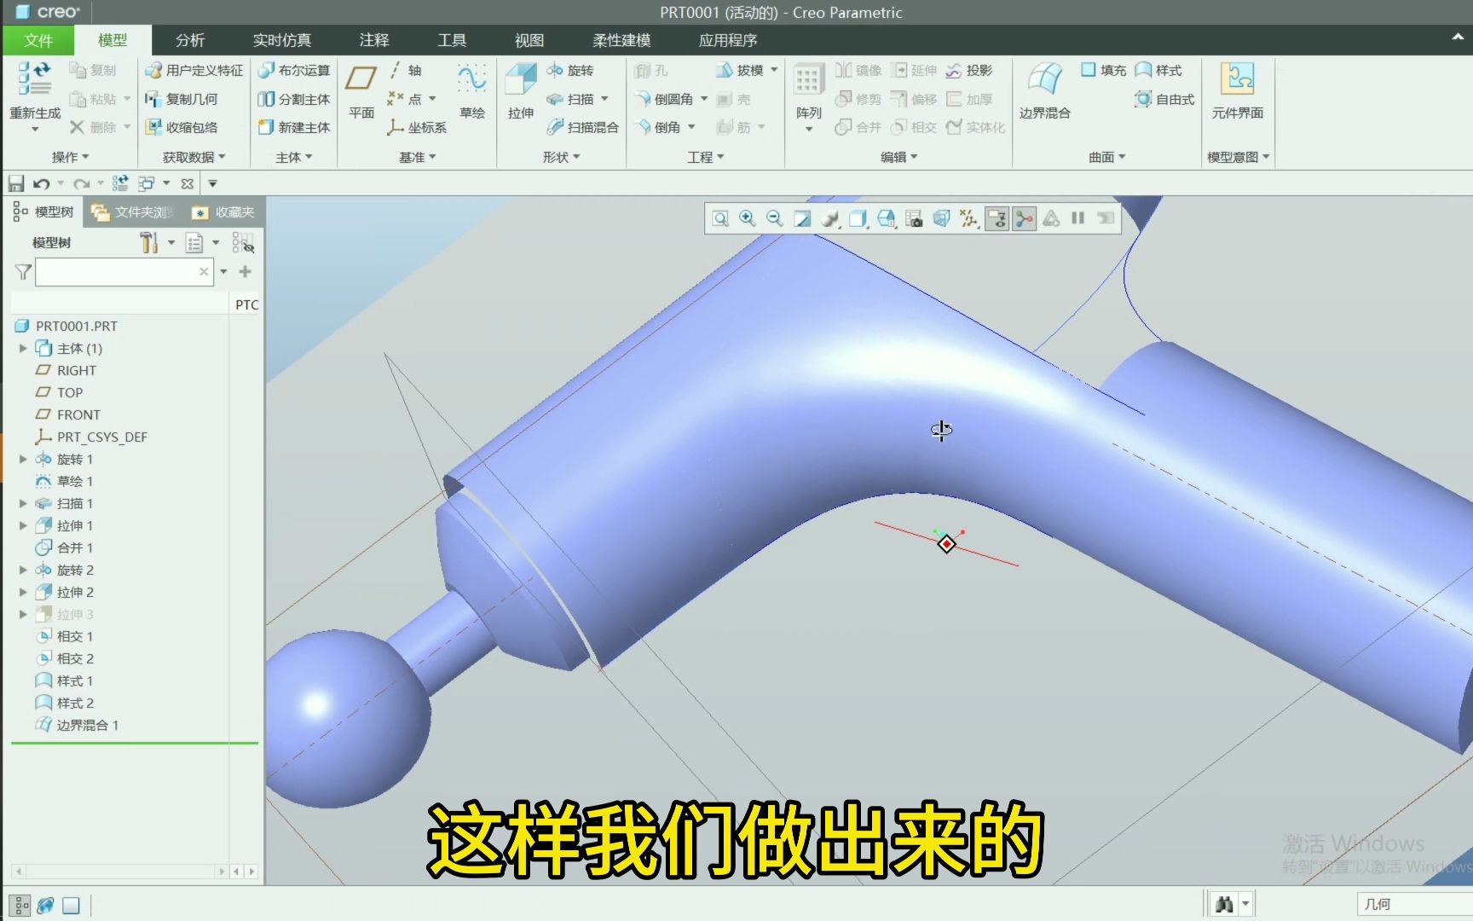Select the FRONT datum plane in tree
Viewport: 1473px width, 921px height.
click(x=67, y=414)
